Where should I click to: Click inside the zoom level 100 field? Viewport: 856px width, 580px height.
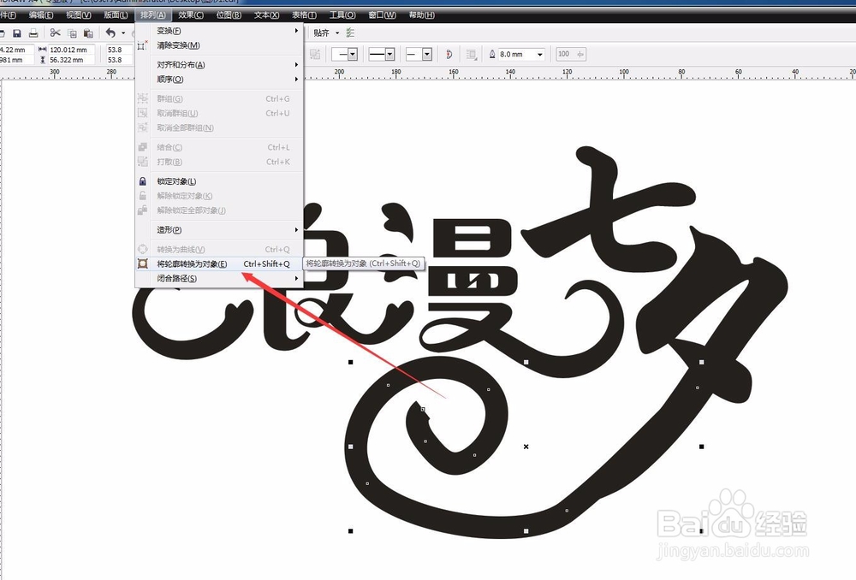[x=565, y=53]
